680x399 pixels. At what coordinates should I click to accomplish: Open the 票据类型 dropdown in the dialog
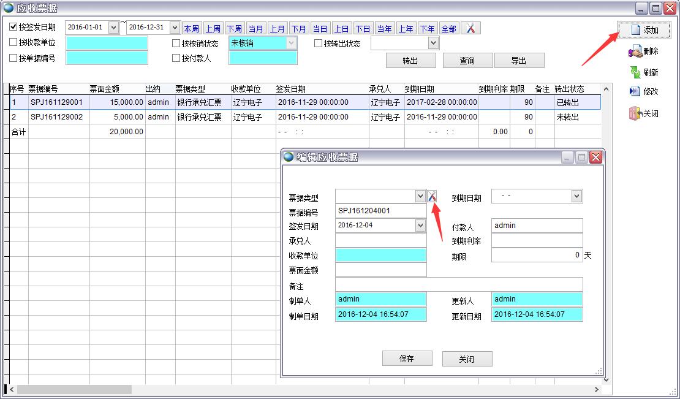420,196
